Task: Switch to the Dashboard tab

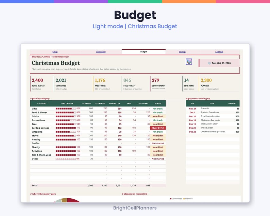Action: (101, 52)
